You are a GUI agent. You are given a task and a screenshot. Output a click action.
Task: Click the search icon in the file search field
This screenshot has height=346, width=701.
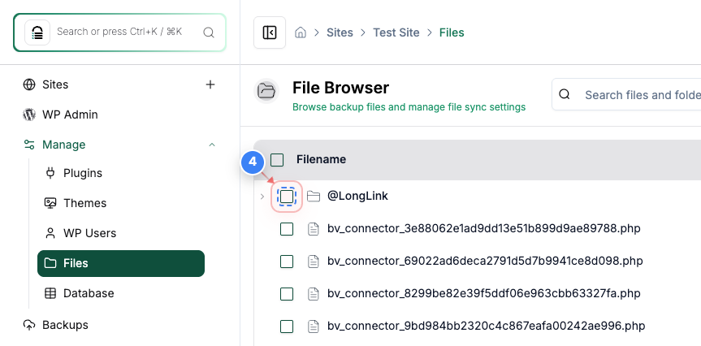[x=565, y=94]
